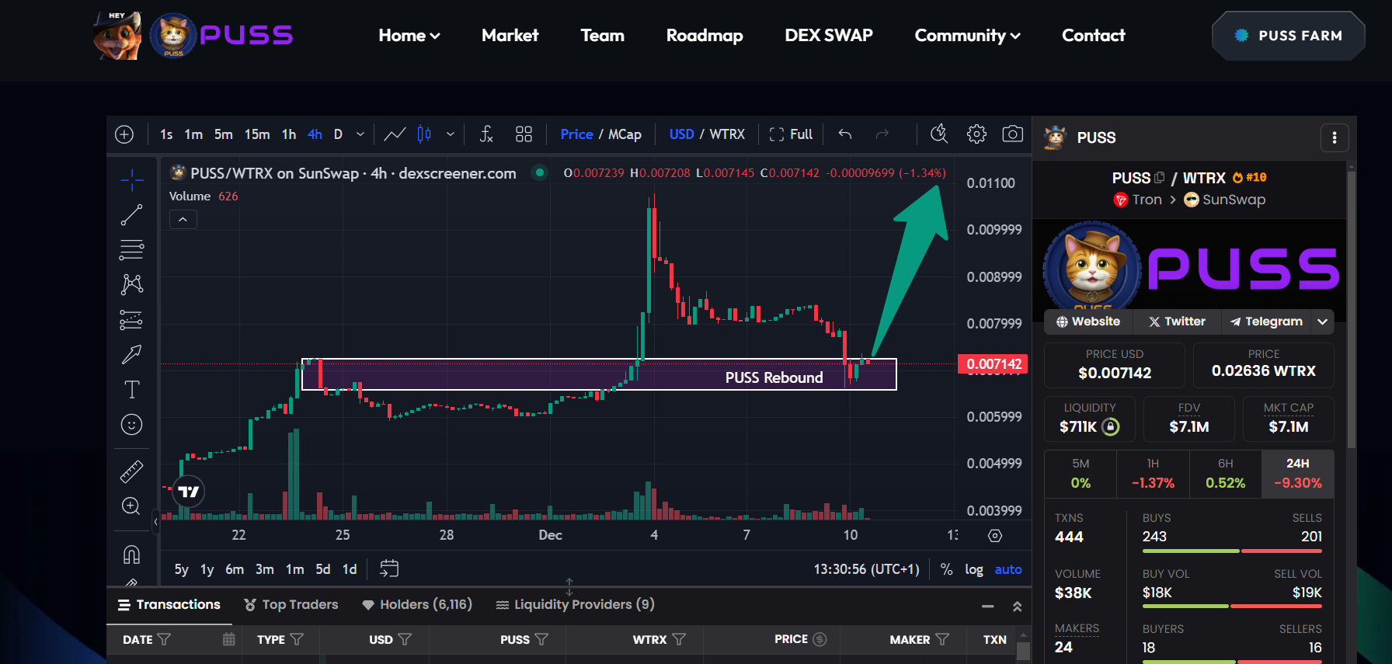Open the go to date calendar
Viewport: 1392px width, 664px height.
point(389,568)
